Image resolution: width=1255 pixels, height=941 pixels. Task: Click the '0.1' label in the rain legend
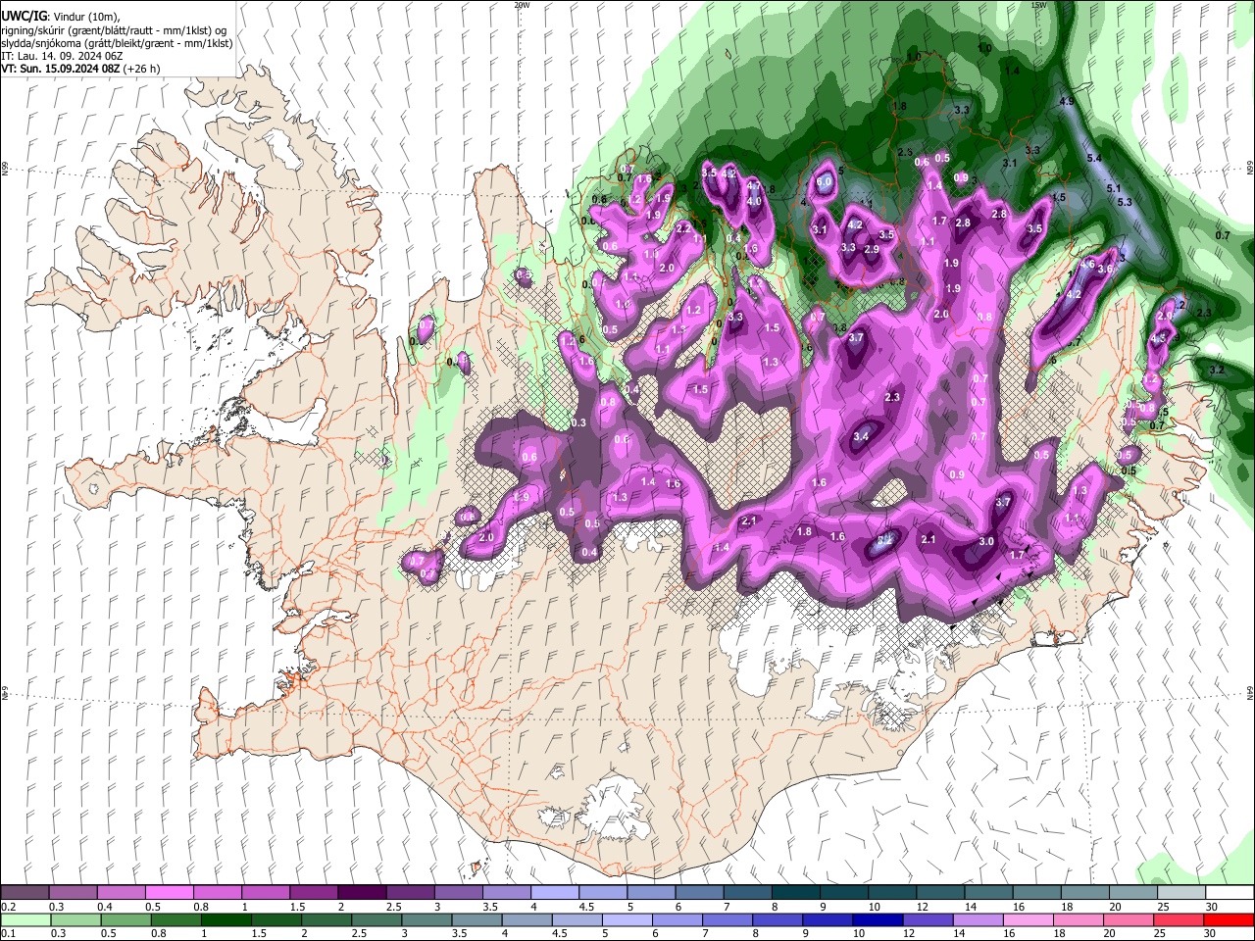click(x=9, y=933)
